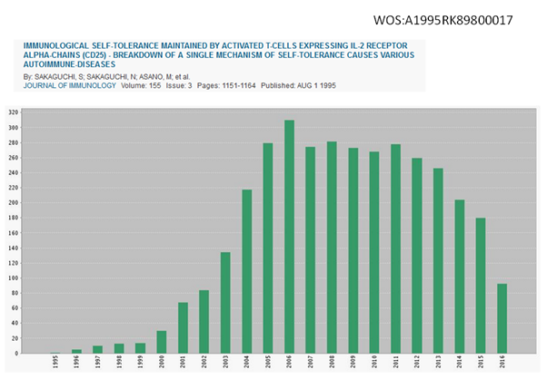Select the 2003 citation bar
This screenshot has width=547, height=379.
[225, 302]
